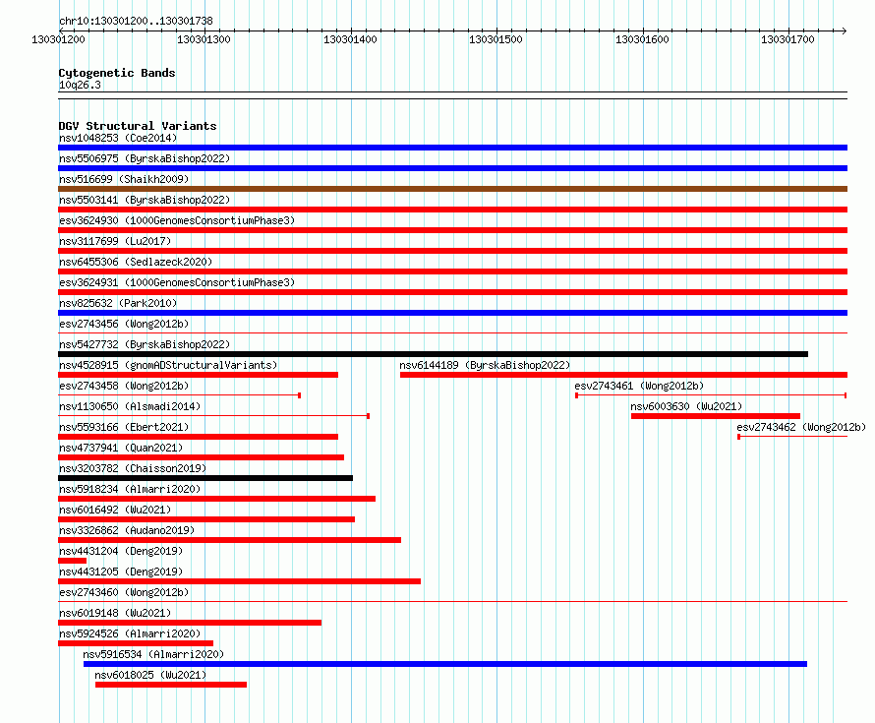
Task: Click ruler position 130301200
Action: pyautogui.click(x=58, y=39)
